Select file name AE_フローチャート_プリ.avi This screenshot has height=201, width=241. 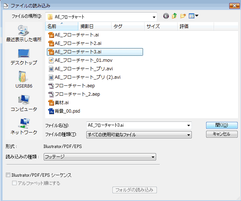coord(84,69)
